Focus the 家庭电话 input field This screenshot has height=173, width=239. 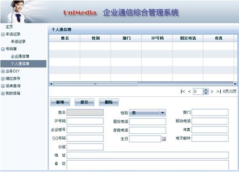(147, 130)
